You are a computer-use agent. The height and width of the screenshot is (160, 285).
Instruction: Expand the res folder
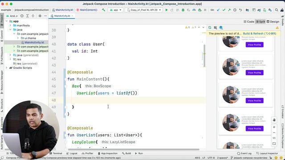tap(10, 59)
